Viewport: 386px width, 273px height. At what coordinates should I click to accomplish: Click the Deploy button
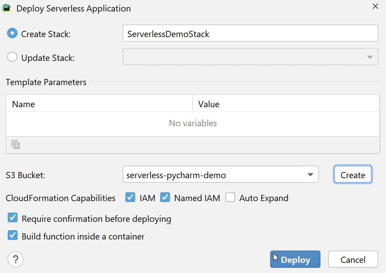(x=295, y=260)
